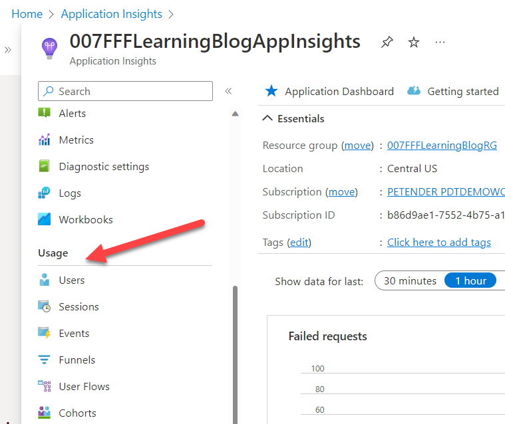505x424 pixels.
Task: Collapse the Essentials section
Action: tap(267, 119)
